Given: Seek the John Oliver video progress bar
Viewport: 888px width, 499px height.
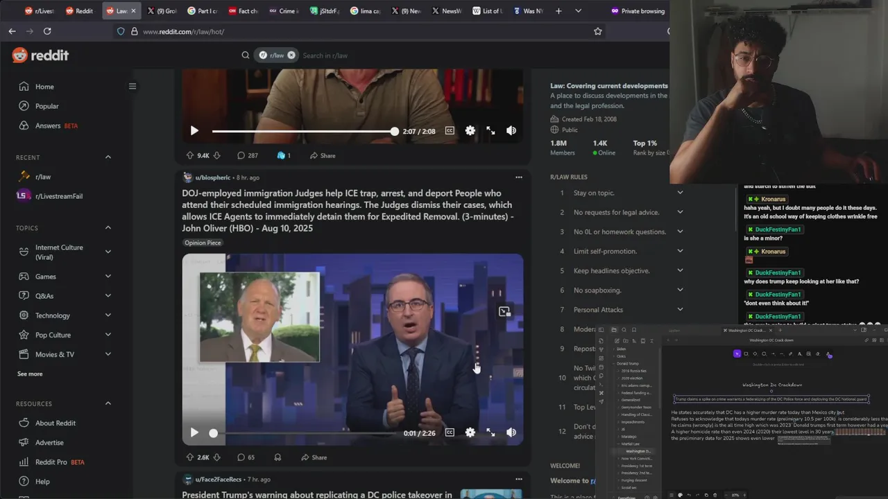Looking at the screenshot, I should (x=303, y=433).
